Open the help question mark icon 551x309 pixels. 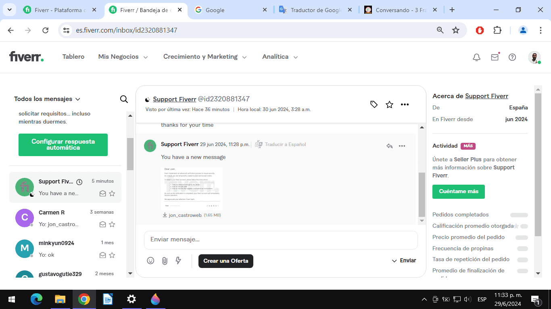512,57
